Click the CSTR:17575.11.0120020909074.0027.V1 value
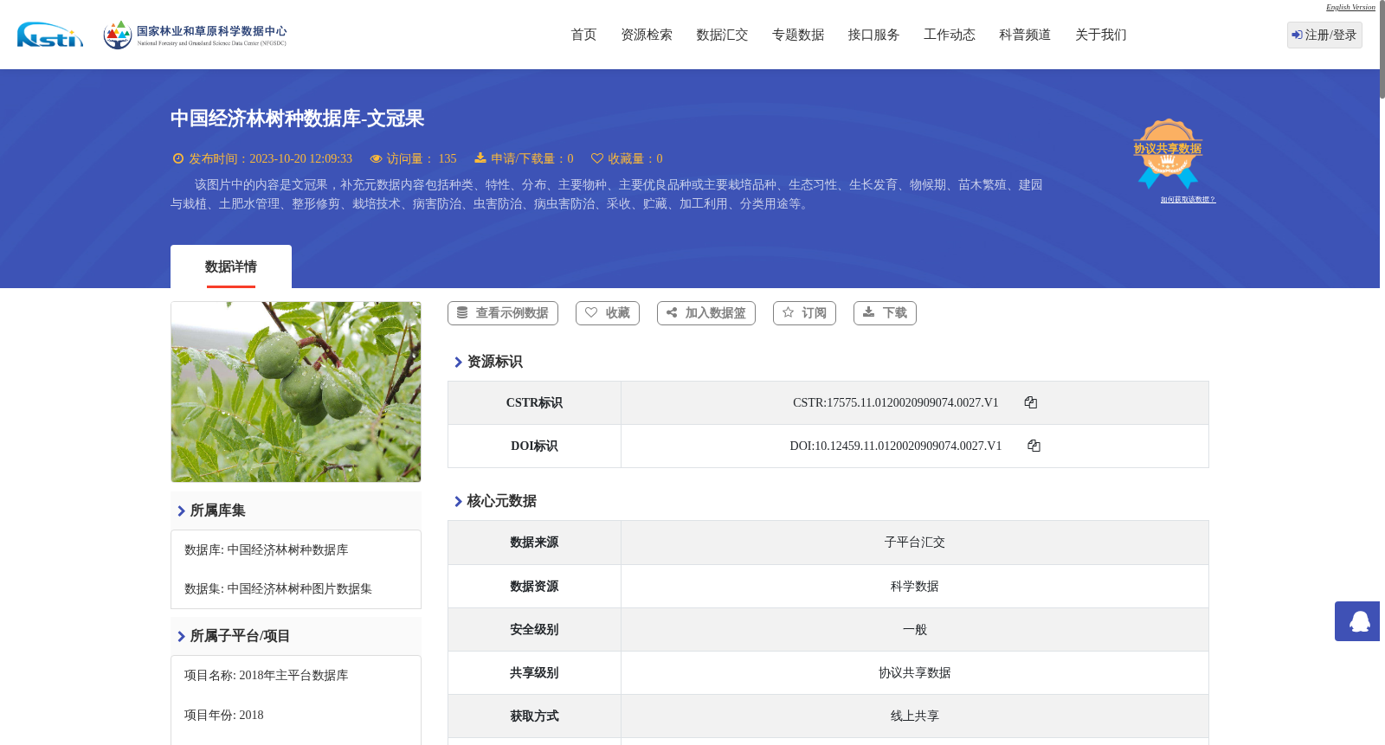 click(x=896, y=402)
